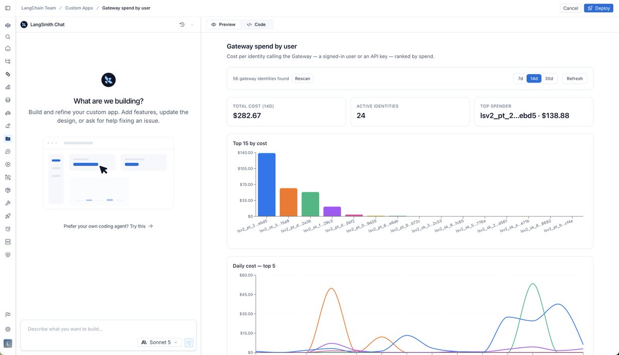
Task: Open the stacked server rows sidebar icon
Action: click(8, 242)
